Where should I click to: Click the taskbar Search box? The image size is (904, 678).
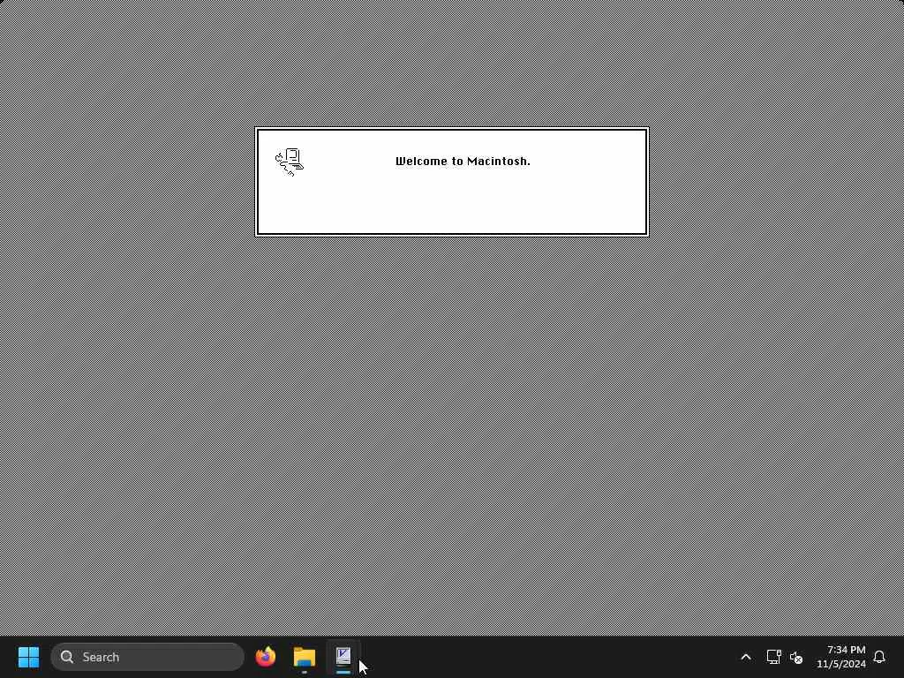(147, 657)
